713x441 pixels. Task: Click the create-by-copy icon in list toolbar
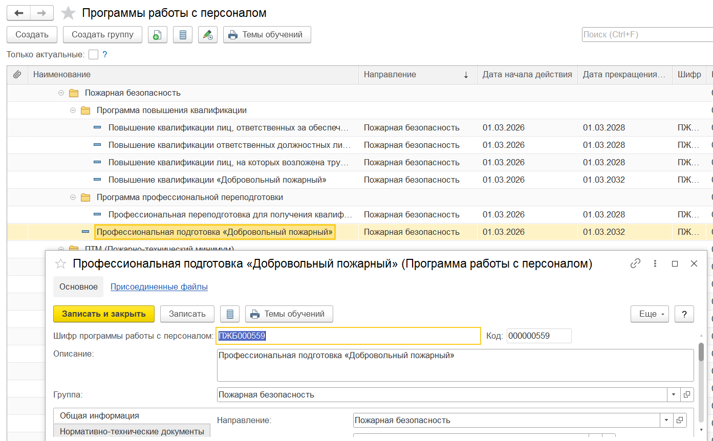click(x=158, y=35)
